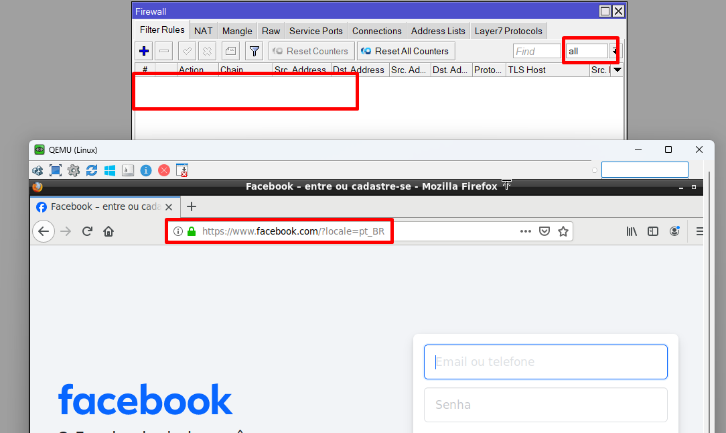This screenshot has height=433, width=726.
Task: Click the Save to Pocket icon
Action: 544,231
